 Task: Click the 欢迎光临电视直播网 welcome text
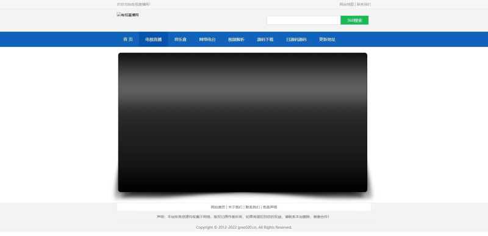tap(134, 4)
